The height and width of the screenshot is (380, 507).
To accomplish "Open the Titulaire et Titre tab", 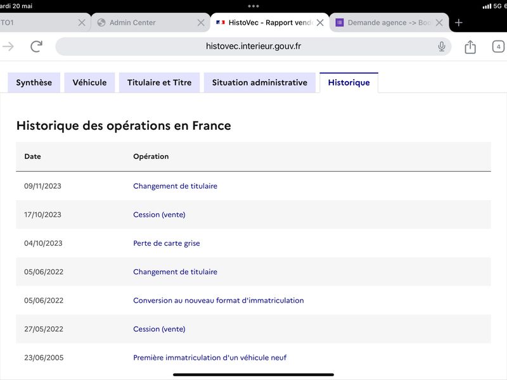I will (160, 83).
